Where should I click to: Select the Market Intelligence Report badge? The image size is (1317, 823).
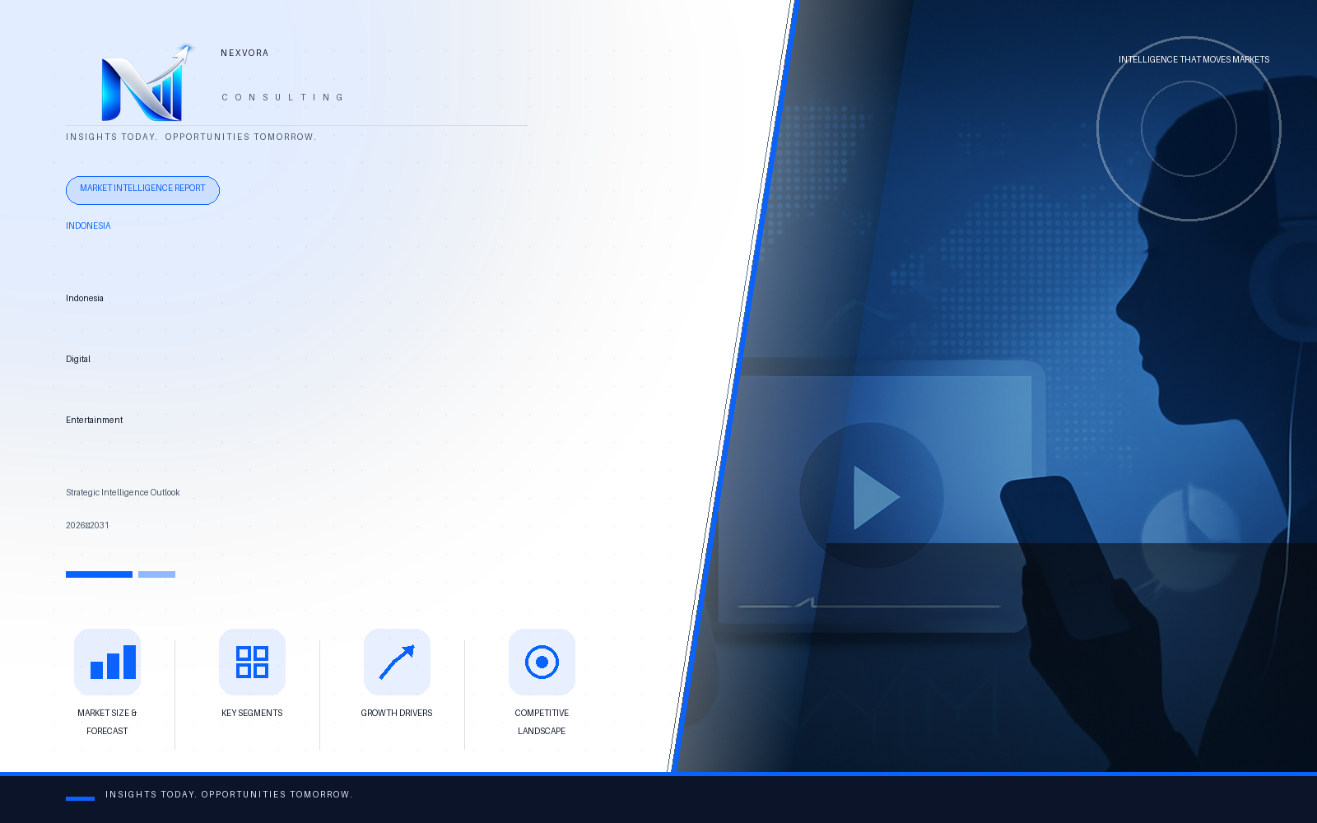(x=142, y=190)
